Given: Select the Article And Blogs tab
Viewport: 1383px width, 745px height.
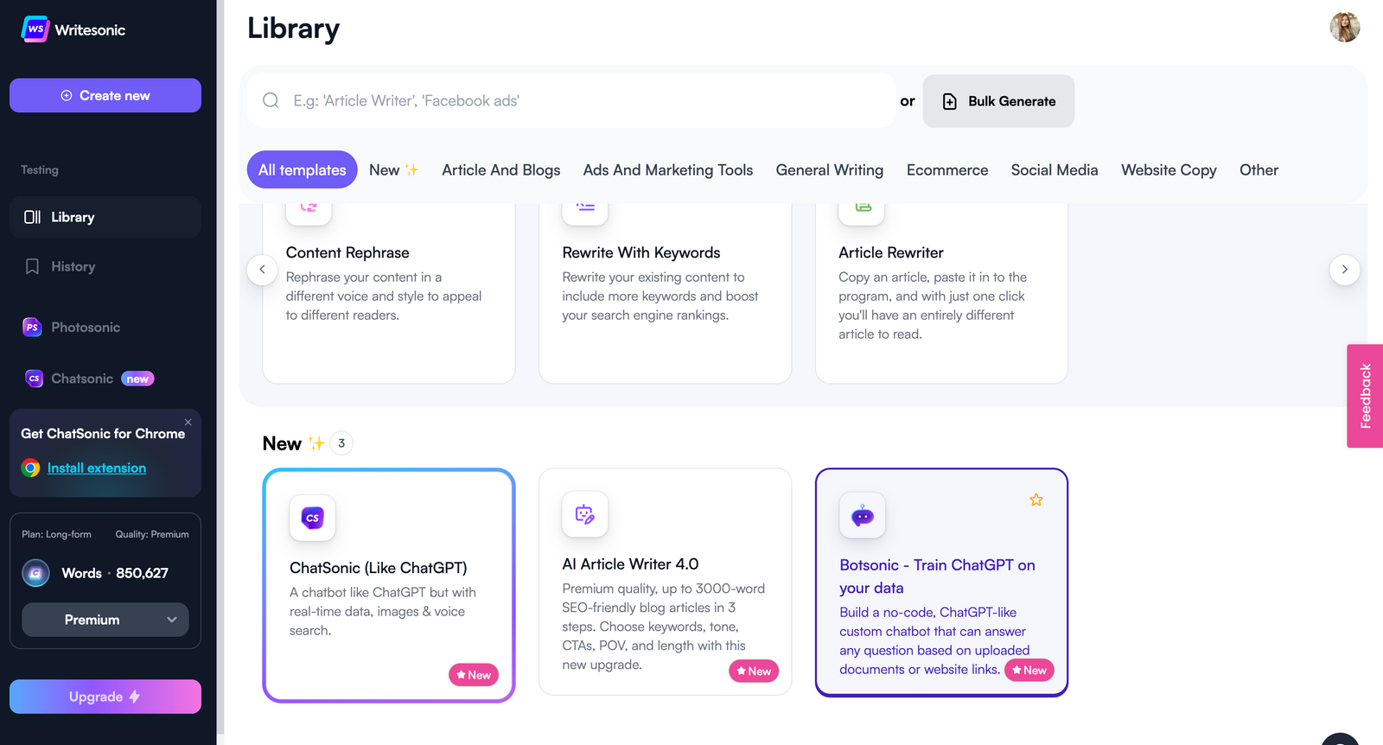Looking at the screenshot, I should pos(501,169).
